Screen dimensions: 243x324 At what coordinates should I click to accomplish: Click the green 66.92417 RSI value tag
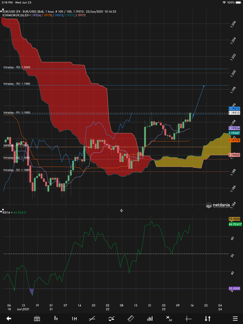[x=235, y=224]
